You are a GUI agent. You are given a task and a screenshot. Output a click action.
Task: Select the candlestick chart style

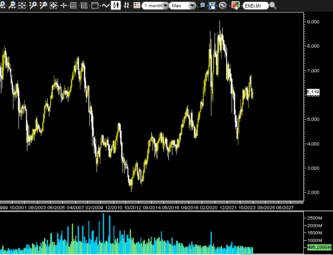[116, 5]
